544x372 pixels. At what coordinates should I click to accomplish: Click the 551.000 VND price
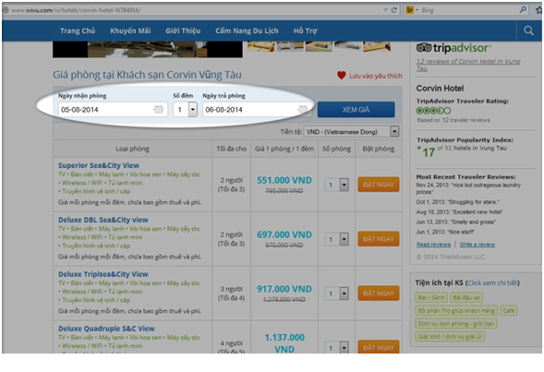(284, 180)
